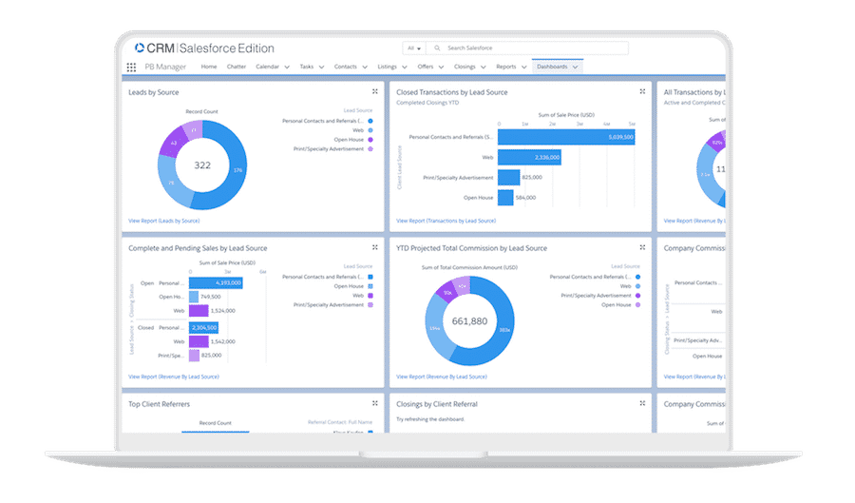Click the Search Salesforce input field

532,48
